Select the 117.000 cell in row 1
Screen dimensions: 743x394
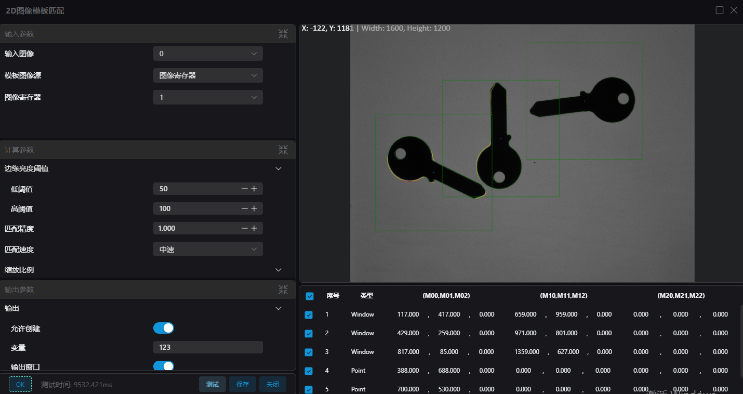[408, 314]
